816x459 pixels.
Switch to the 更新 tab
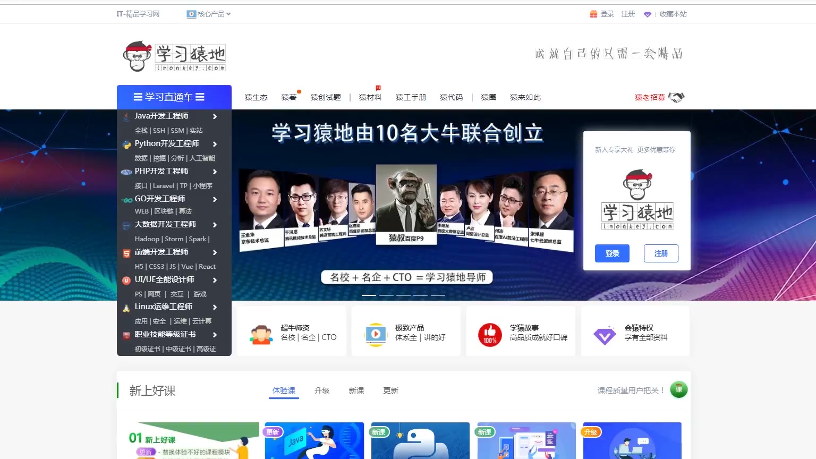click(391, 390)
